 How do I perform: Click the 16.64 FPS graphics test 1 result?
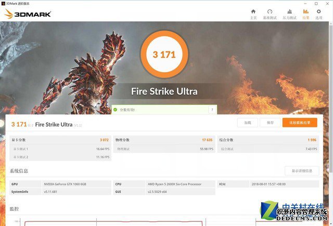tap(103, 149)
